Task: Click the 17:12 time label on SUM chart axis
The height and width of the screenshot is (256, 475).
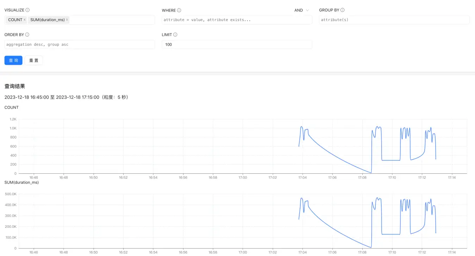Action: click(x=422, y=252)
